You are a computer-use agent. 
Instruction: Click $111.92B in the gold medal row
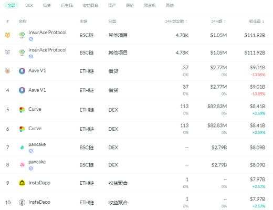click(x=255, y=35)
